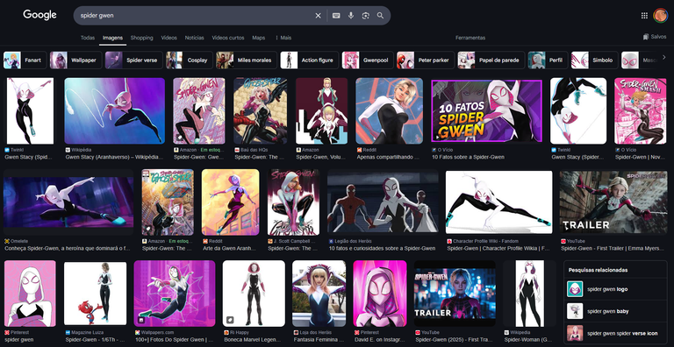Open the Google account profile avatar

click(x=660, y=16)
